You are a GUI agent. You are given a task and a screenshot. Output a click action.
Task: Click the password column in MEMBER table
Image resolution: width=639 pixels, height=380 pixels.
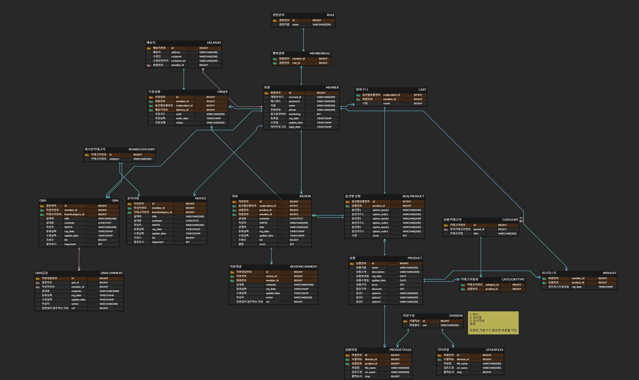click(x=294, y=101)
